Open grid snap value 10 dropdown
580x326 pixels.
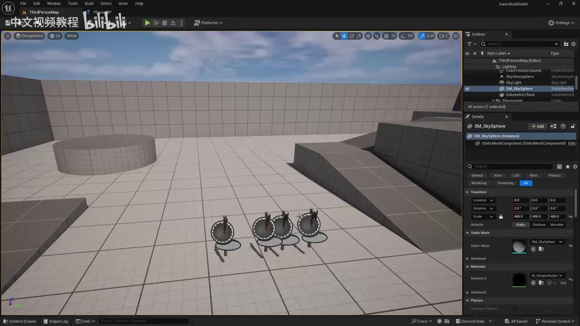(393, 36)
